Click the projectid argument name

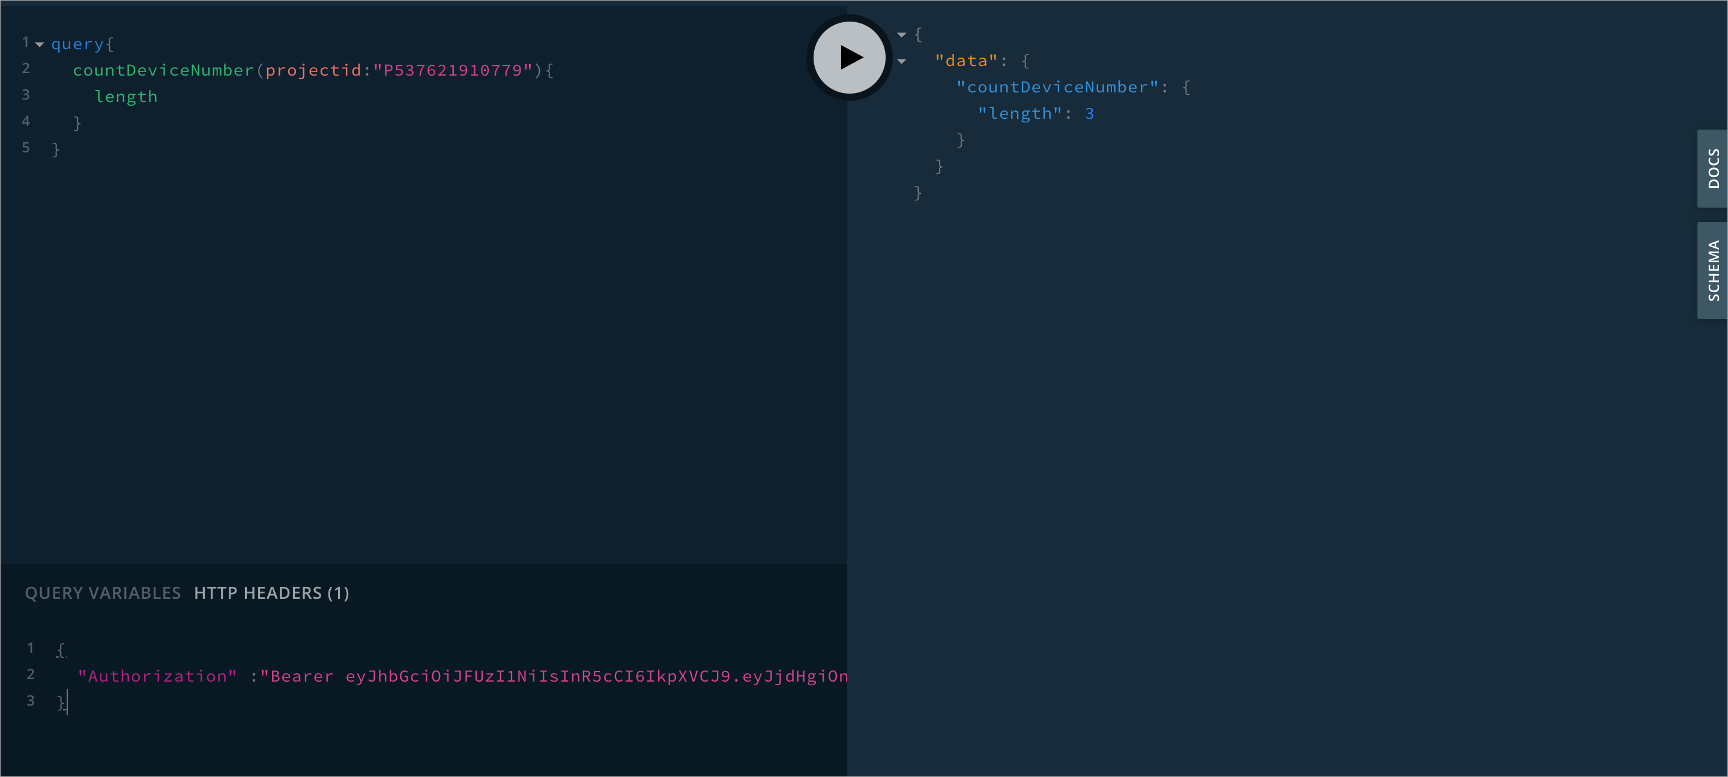pos(313,70)
